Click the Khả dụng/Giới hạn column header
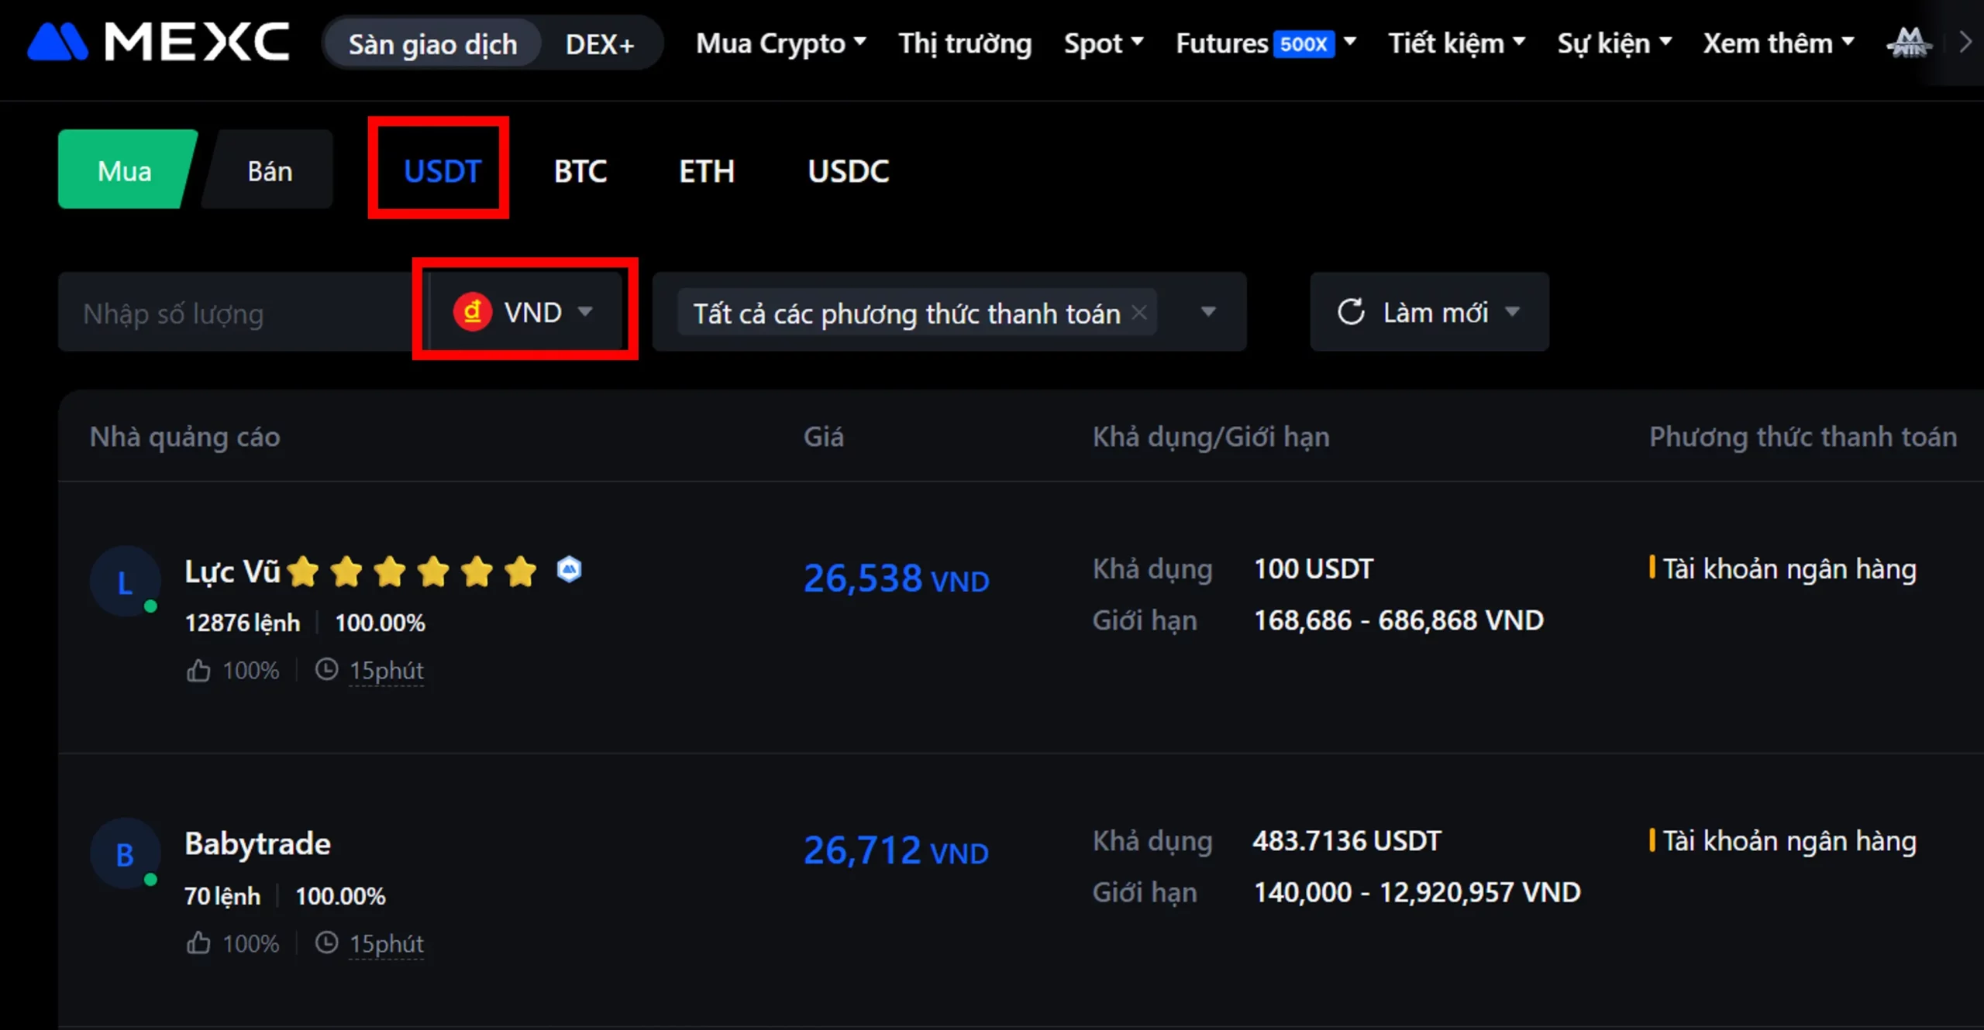This screenshot has width=1984, height=1030. [1211, 438]
